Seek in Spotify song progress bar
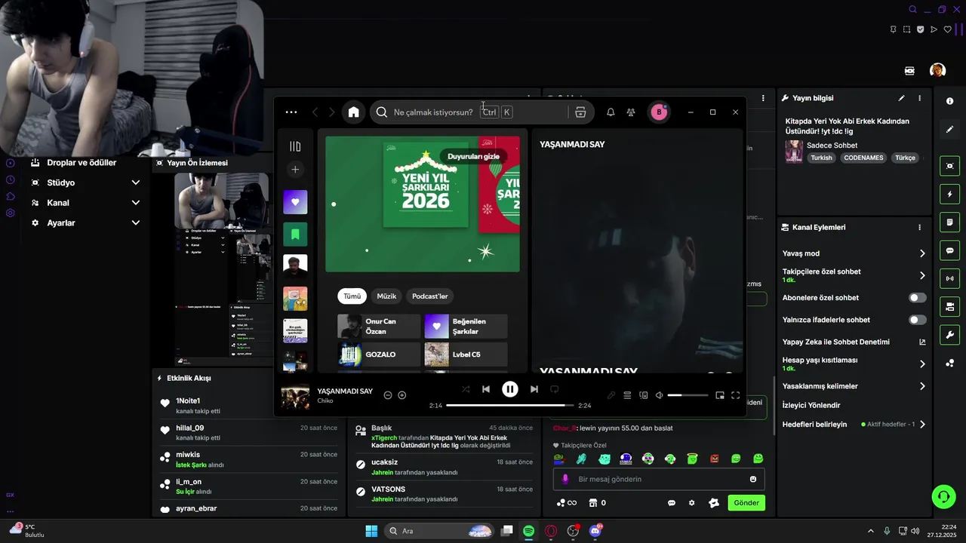 509,405
